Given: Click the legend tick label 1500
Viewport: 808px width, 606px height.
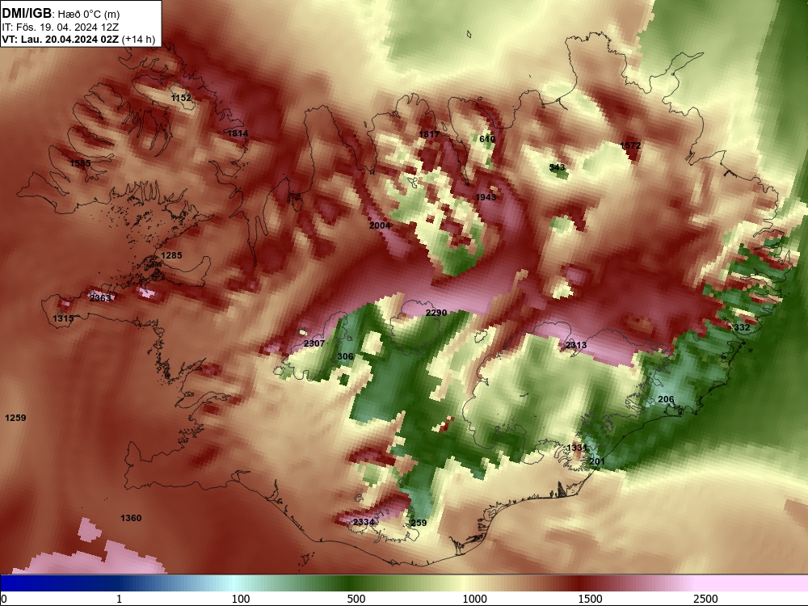Looking at the screenshot, I should (590, 599).
